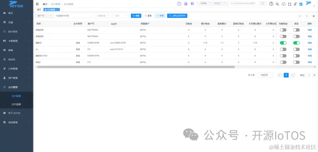Expand the 用户管理 sidebar menu
The width and height of the screenshot is (318, 152).
(16, 78)
